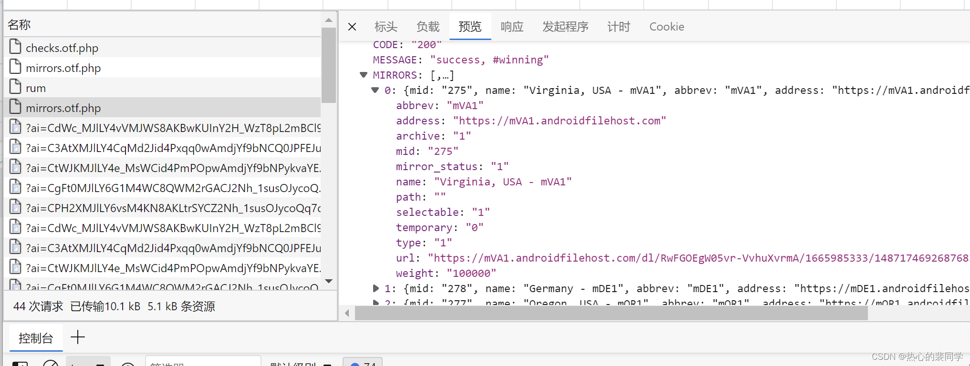Click the 5.1 kB 条资源 status text
The image size is (970, 366).
pos(181,306)
